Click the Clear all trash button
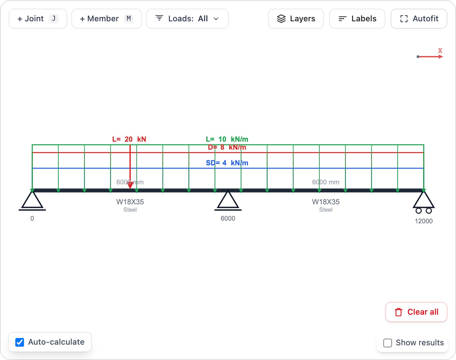This screenshot has width=456, height=360. pyautogui.click(x=416, y=312)
